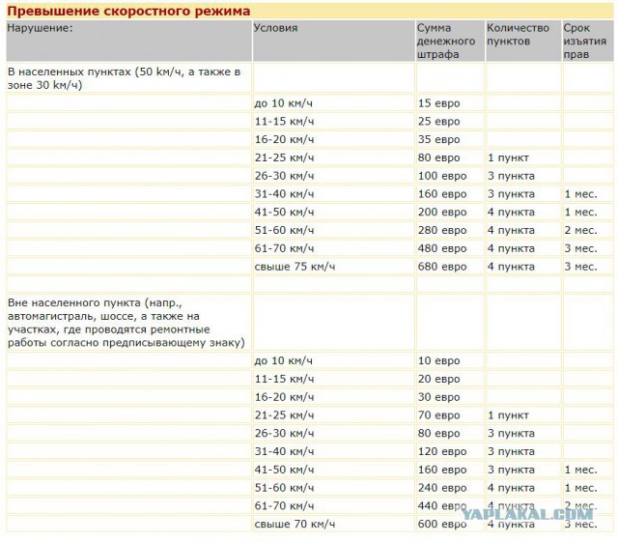Select "61-70 км/ч" in the 480 евро row
Image resolution: width=618 pixels, height=543 pixels.
[x=284, y=248]
